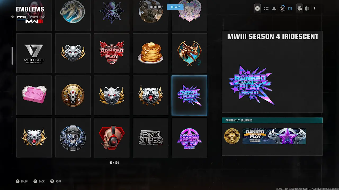The image size is (339, 190).
Task: Switch to the Current tab
Action: pos(156,7)
